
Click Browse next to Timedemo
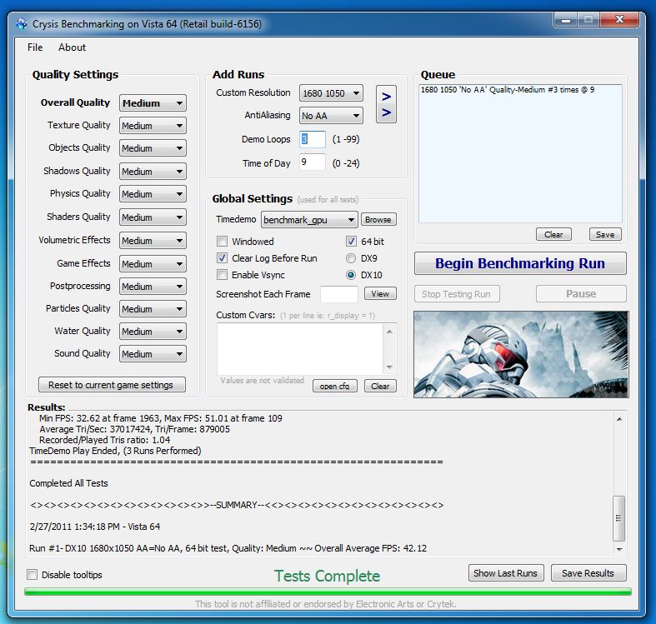click(378, 220)
